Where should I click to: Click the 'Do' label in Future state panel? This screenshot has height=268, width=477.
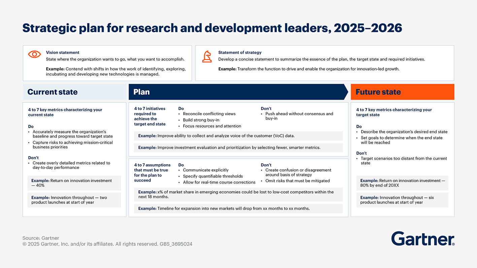pos(359,127)
